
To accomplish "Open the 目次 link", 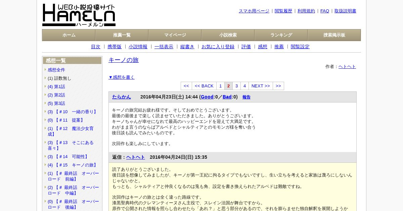I will click(x=96, y=47).
